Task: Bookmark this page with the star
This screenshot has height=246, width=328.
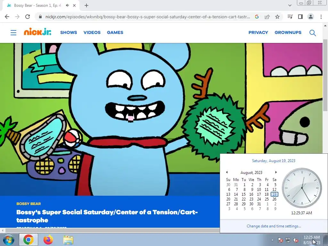Action: tap(277, 17)
